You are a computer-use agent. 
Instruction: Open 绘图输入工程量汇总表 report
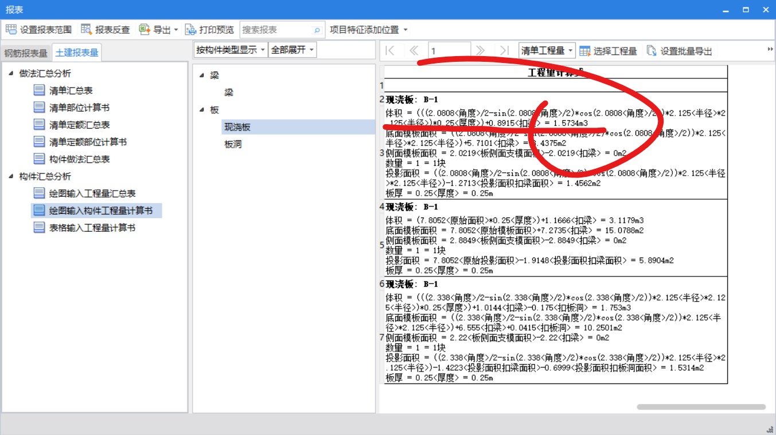click(92, 193)
